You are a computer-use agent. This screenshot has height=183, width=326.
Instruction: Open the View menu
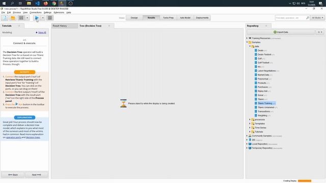[x=25, y=12]
